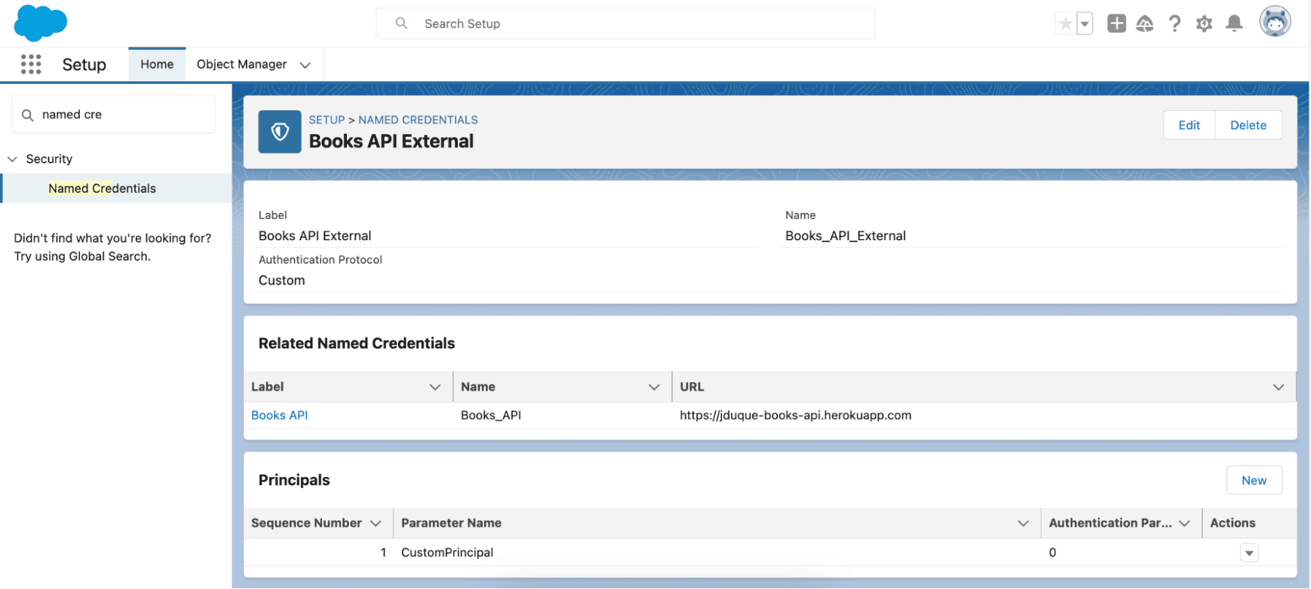The image size is (1311, 589).
Task: Open the user profile avatar
Action: [1275, 22]
